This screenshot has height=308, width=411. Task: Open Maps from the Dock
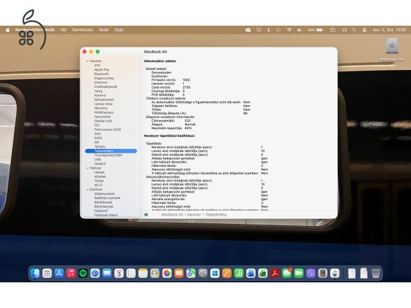pos(191,273)
